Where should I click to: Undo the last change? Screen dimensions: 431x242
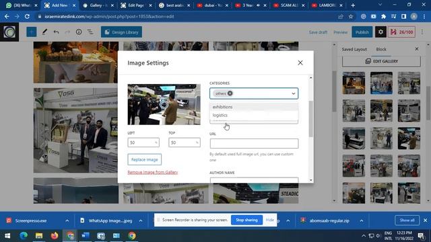[x=56, y=32]
